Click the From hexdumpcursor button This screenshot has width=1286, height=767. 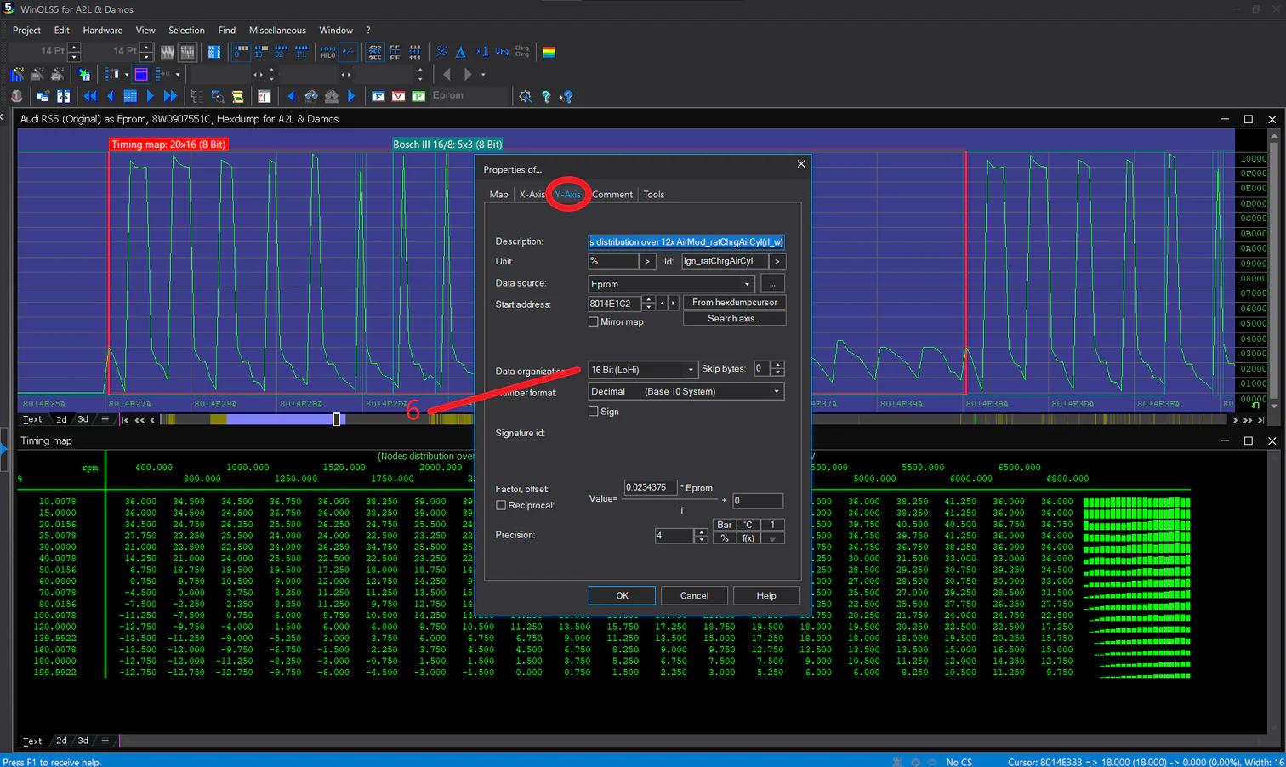coord(734,302)
